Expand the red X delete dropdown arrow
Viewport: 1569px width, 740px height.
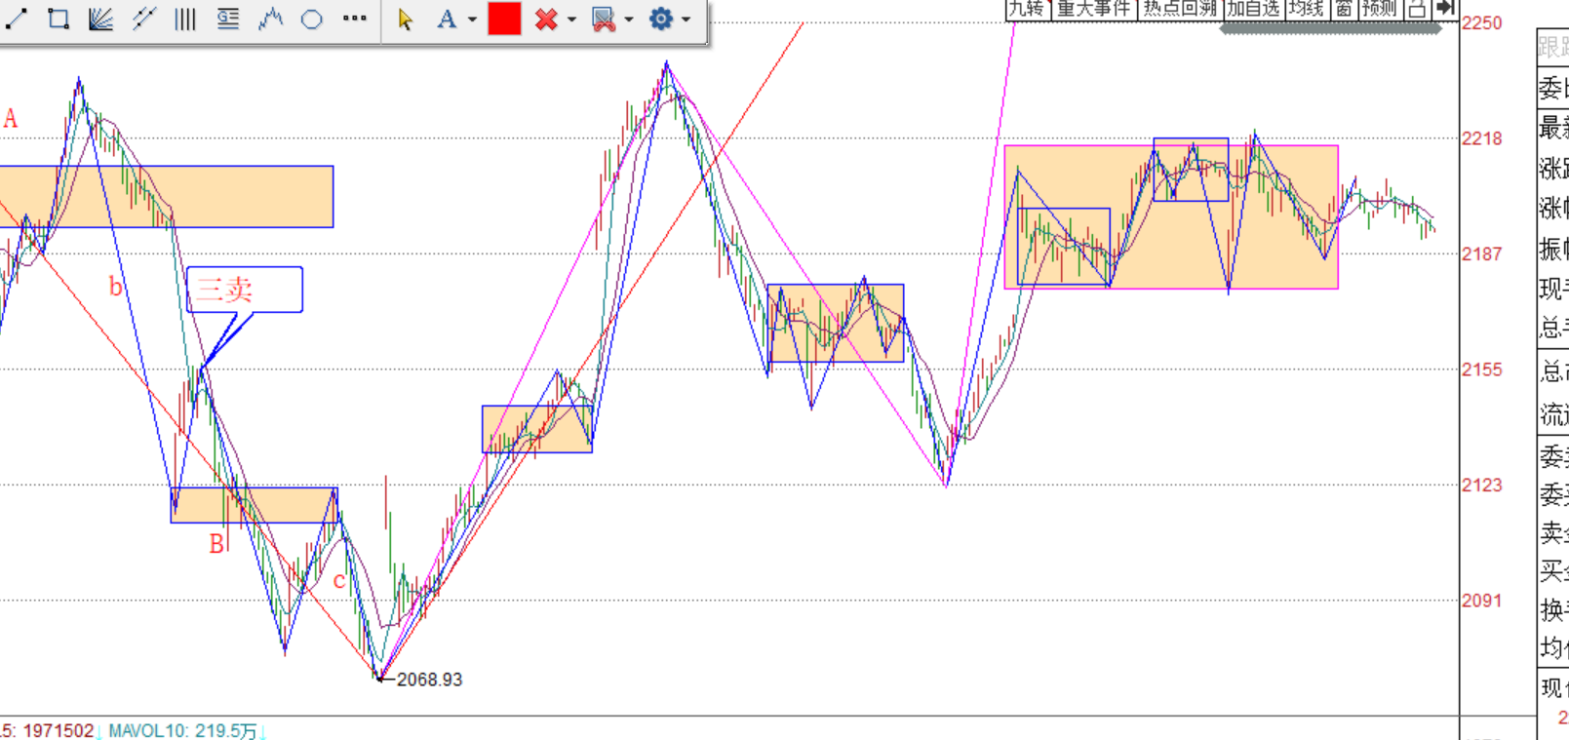pos(572,19)
